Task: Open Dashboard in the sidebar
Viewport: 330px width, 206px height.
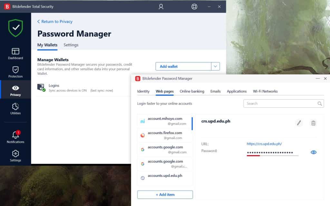Action: pos(15,54)
